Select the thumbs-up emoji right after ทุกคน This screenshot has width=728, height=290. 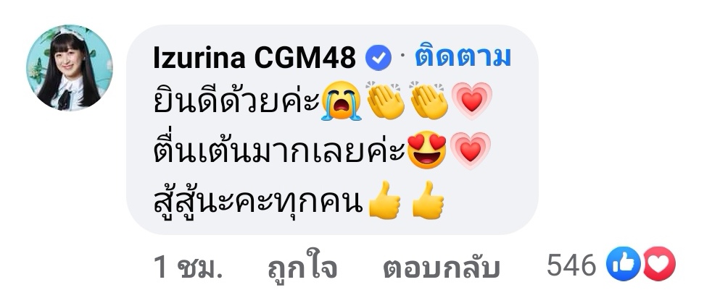(384, 200)
